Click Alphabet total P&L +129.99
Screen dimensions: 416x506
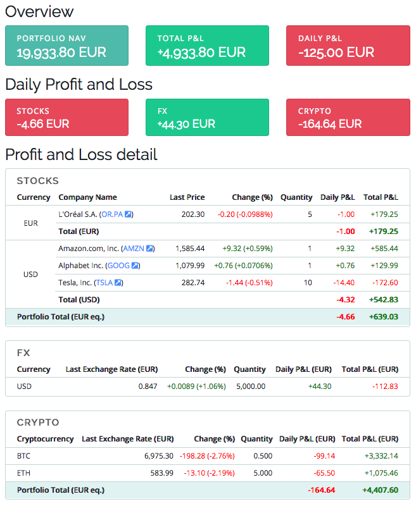[x=384, y=266]
